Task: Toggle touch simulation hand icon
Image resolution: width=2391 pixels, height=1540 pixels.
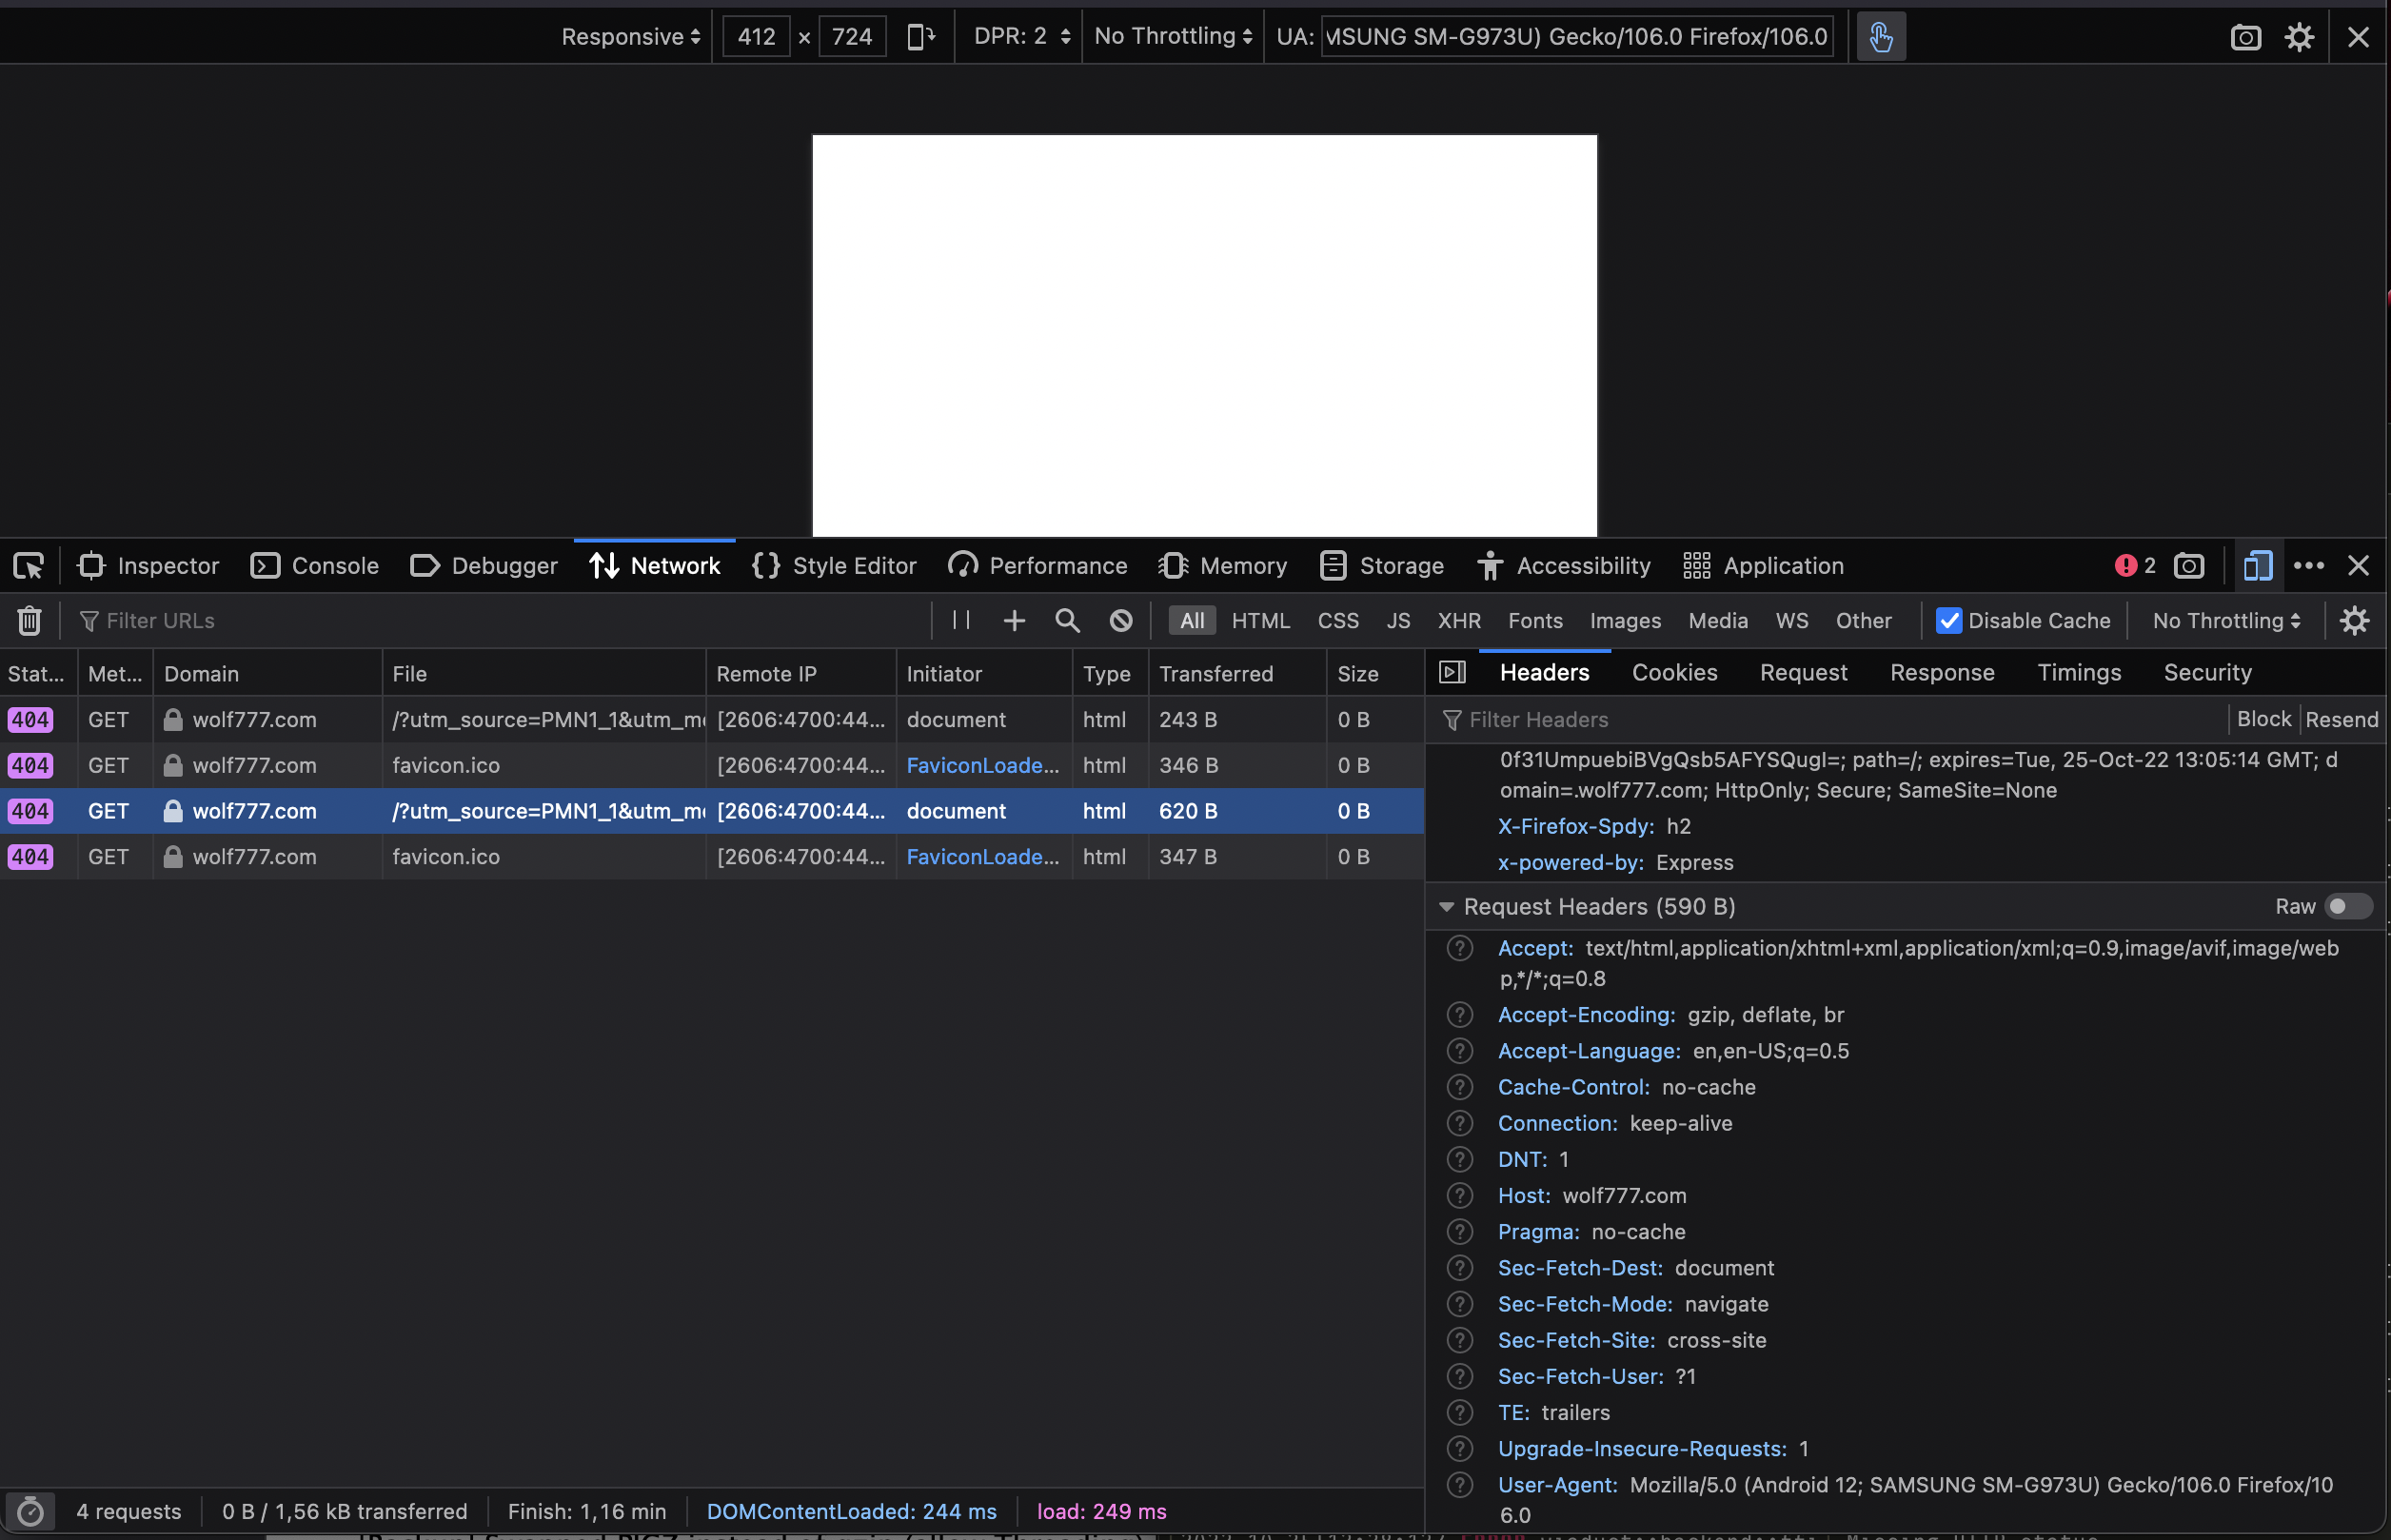Action: click(1880, 37)
